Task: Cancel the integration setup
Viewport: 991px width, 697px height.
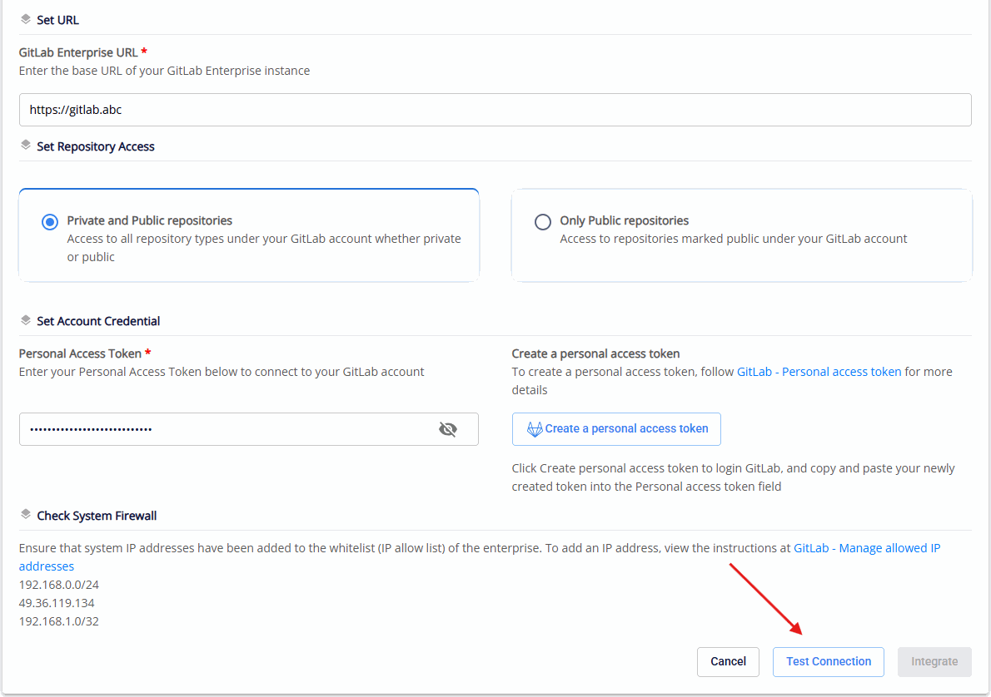Action: click(x=728, y=661)
